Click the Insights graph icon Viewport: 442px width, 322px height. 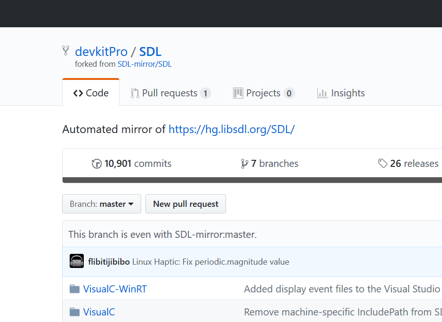click(x=322, y=93)
